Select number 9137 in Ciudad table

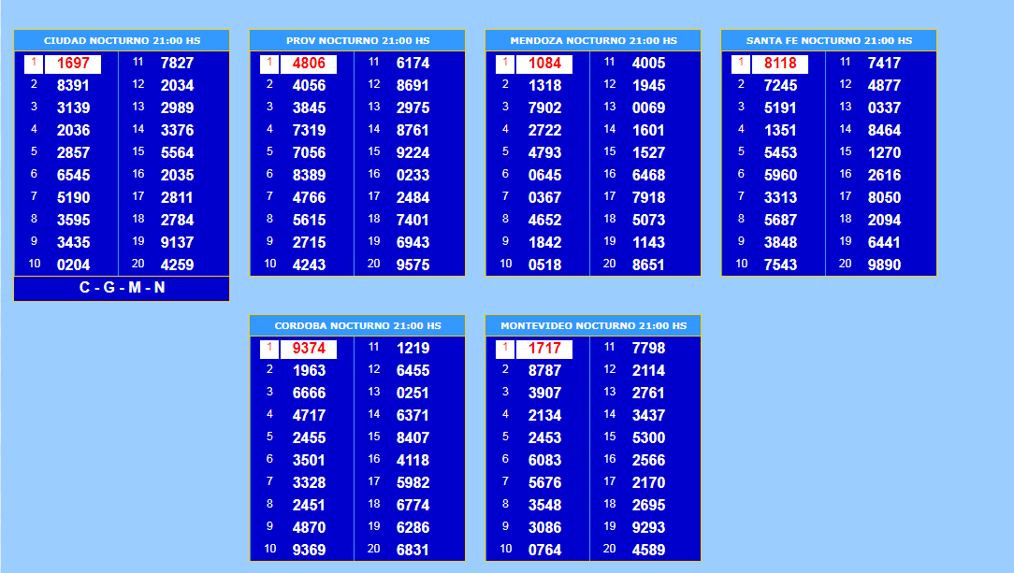click(x=177, y=242)
